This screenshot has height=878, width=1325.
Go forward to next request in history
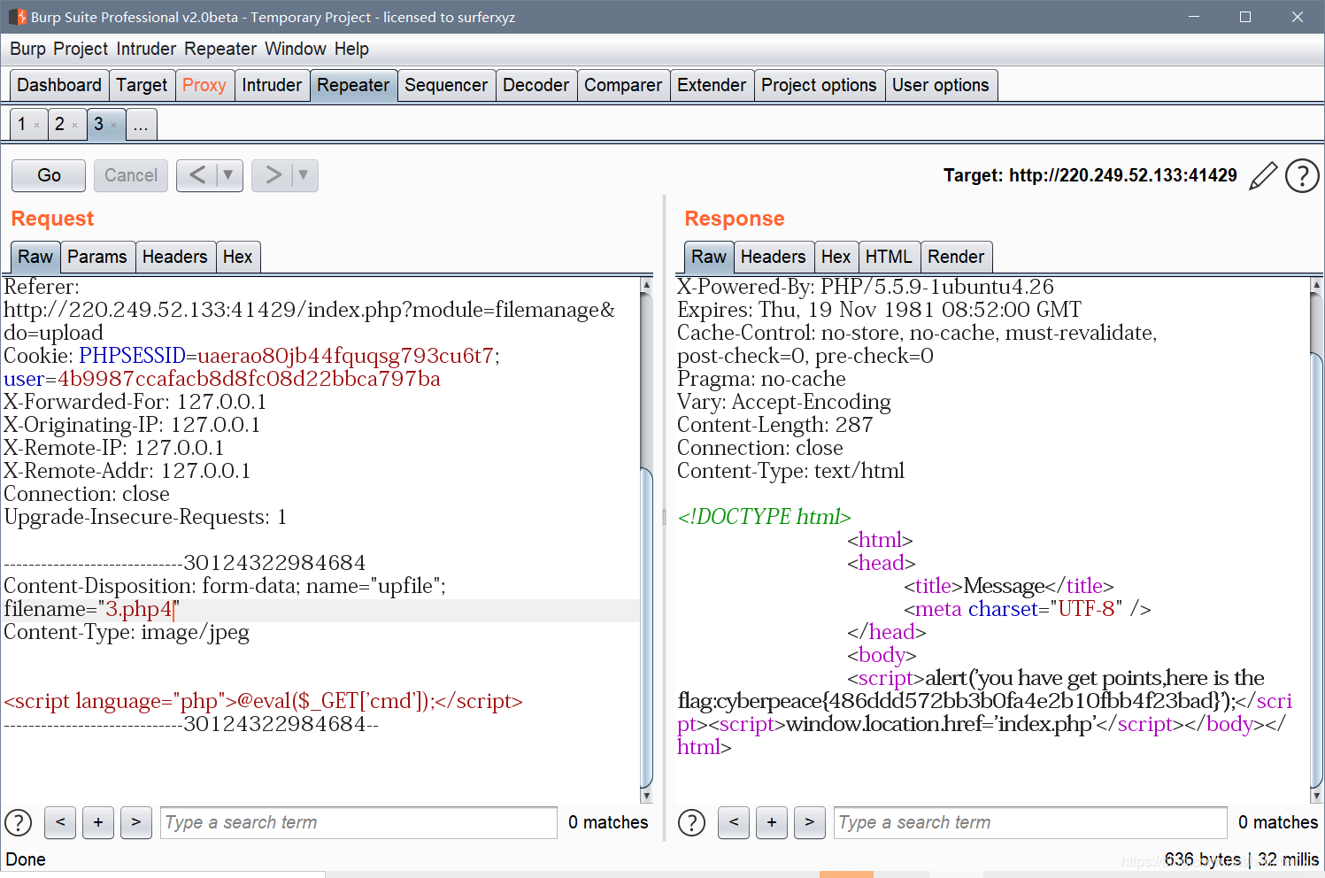tap(273, 175)
